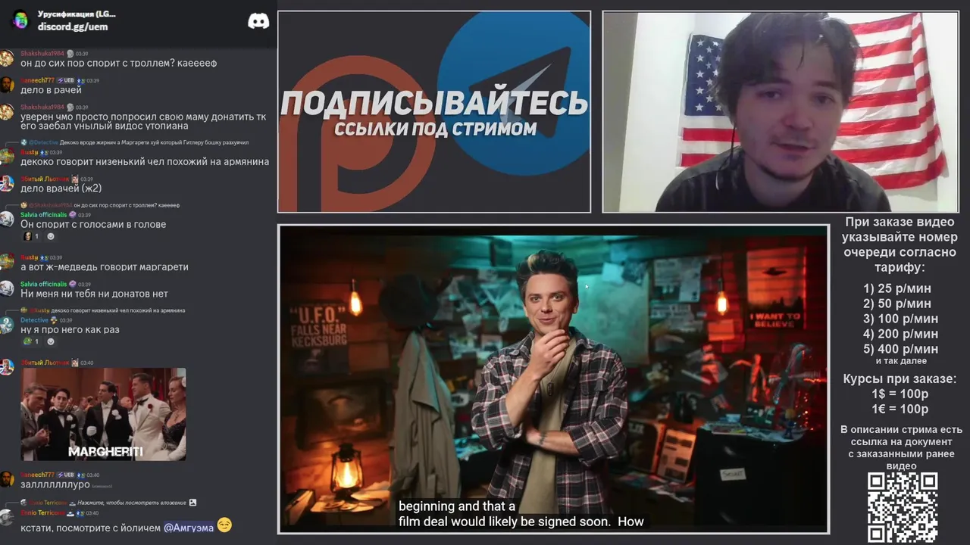Open the attachment icon in Ennio Terricone reply preview

point(192,502)
